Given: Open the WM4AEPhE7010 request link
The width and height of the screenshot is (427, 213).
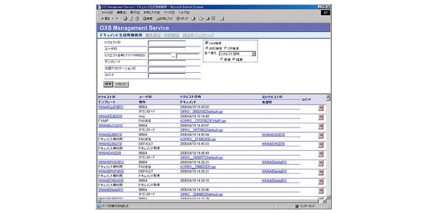Looking at the screenshot, I should point(111,162).
